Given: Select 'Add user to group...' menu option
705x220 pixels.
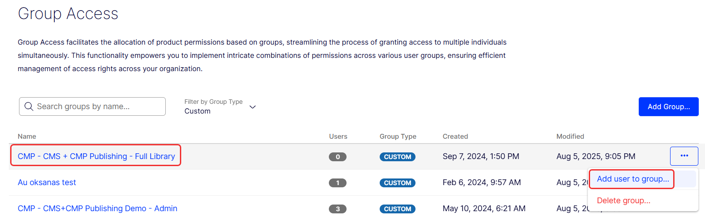Looking at the screenshot, I should (633, 179).
